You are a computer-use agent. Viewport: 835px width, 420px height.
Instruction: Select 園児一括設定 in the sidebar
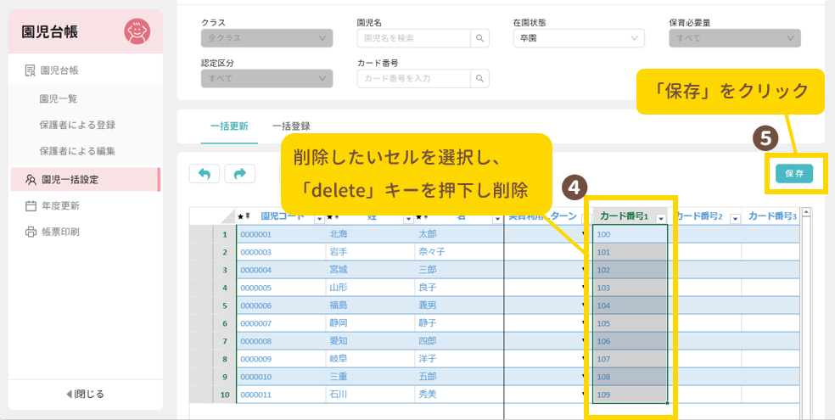point(70,179)
